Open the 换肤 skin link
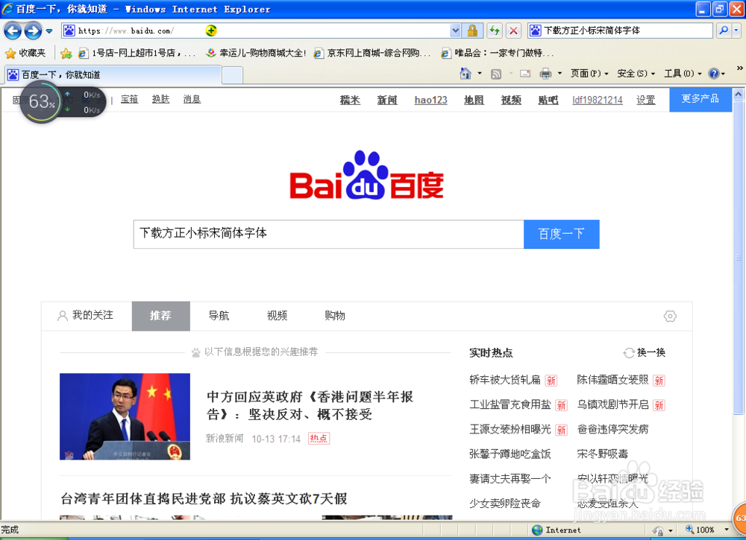 point(161,99)
